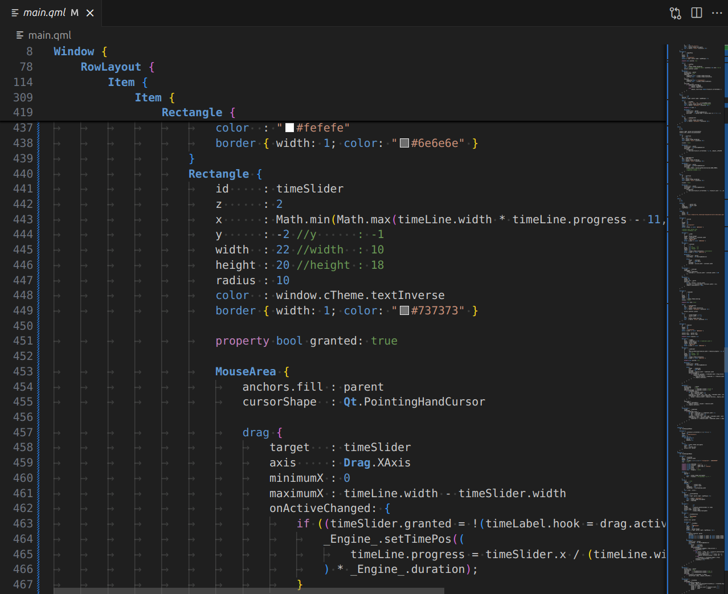Select the main.qml editor tab
Viewport: 728px width, 594px height.
44,13
